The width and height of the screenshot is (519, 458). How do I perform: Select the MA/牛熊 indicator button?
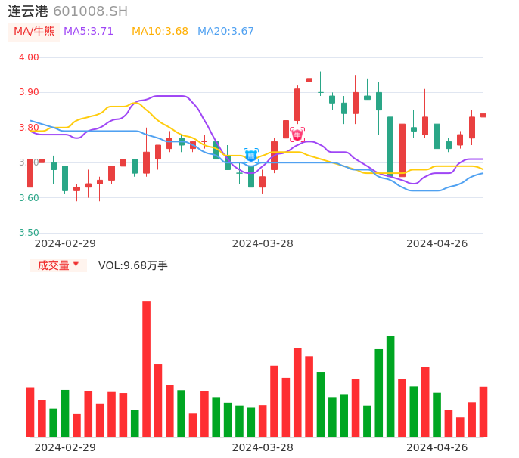[x=34, y=32]
